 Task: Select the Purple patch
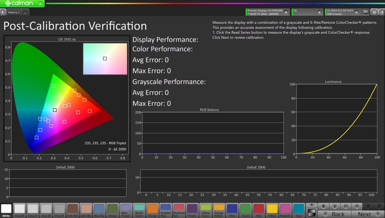(x=192, y=210)
